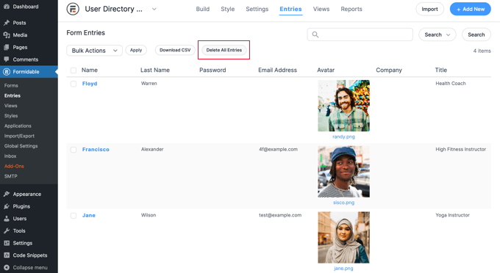Click Jane's avatar photo
500x273 pixels.
[x=344, y=237]
